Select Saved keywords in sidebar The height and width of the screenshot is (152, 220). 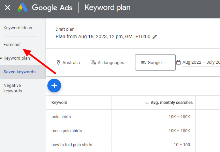tap(19, 72)
